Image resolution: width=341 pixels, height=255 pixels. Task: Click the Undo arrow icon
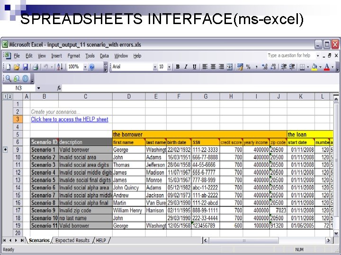(x=45, y=67)
